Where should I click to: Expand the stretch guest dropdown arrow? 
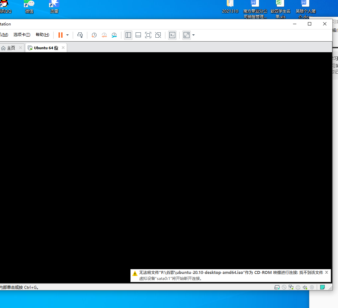point(193,35)
